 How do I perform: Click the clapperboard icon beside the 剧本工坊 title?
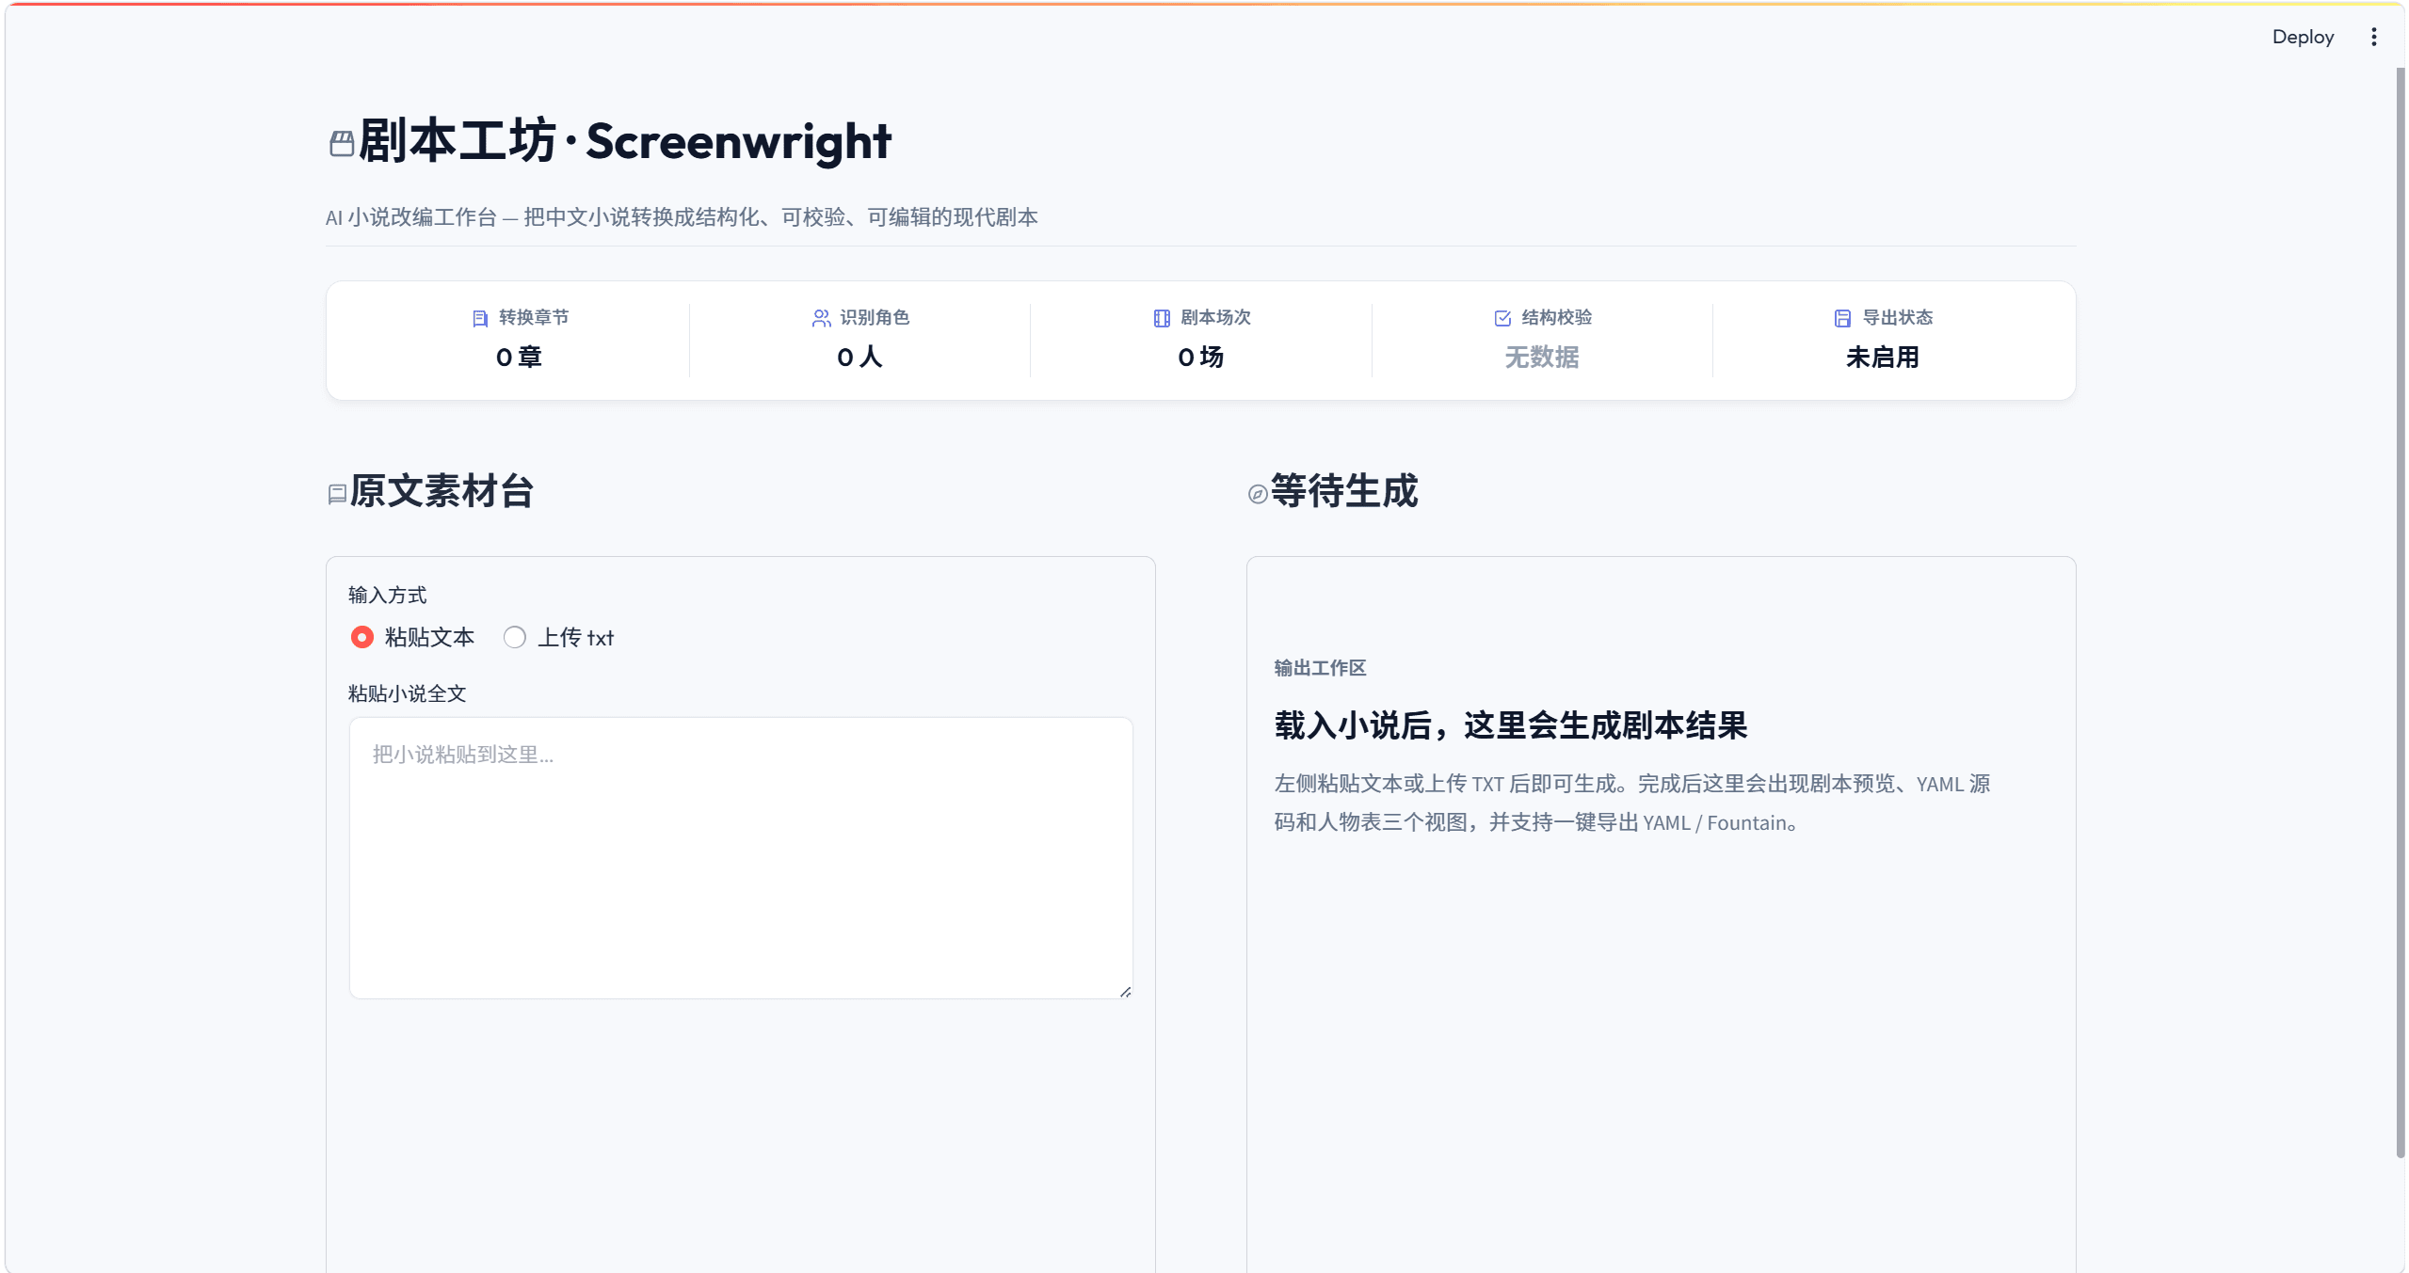tap(342, 143)
